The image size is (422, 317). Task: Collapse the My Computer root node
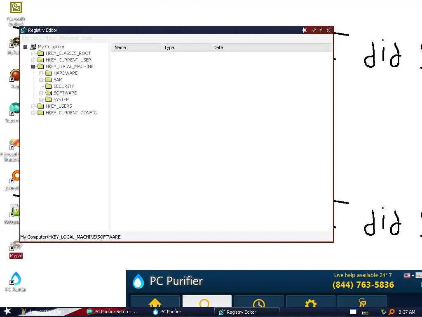(25, 47)
